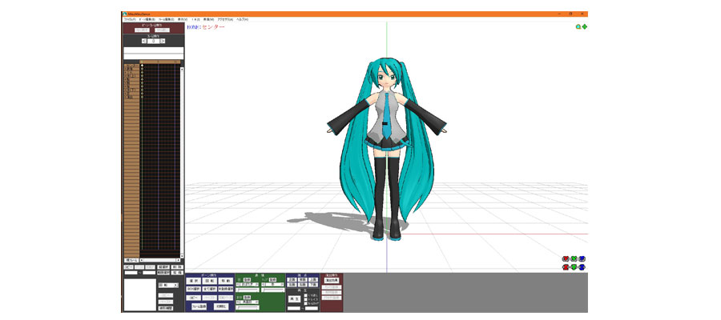721x320 pixels.
Task: Click the 削除 delete button under timeline
Action: 177,266
